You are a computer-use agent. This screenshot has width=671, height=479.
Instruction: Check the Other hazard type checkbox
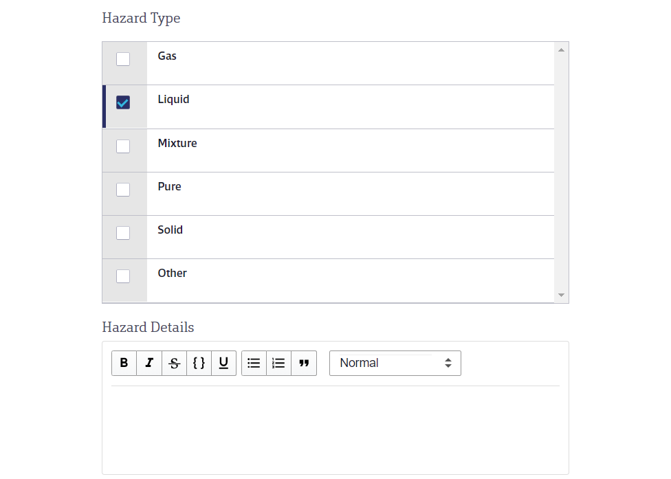click(x=123, y=276)
